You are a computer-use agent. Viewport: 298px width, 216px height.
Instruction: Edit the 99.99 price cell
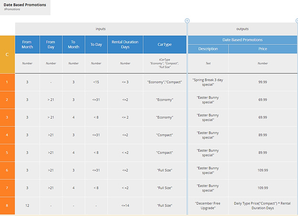pos(263,82)
